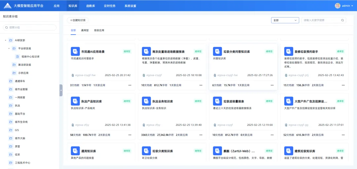The height and width of the screenshot is (169, 357).
Task: Focus the 搜索分组 search field
Action: 30,27
